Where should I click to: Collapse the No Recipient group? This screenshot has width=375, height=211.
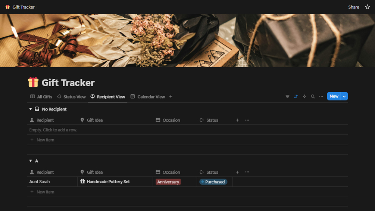[x=30, y=109]
